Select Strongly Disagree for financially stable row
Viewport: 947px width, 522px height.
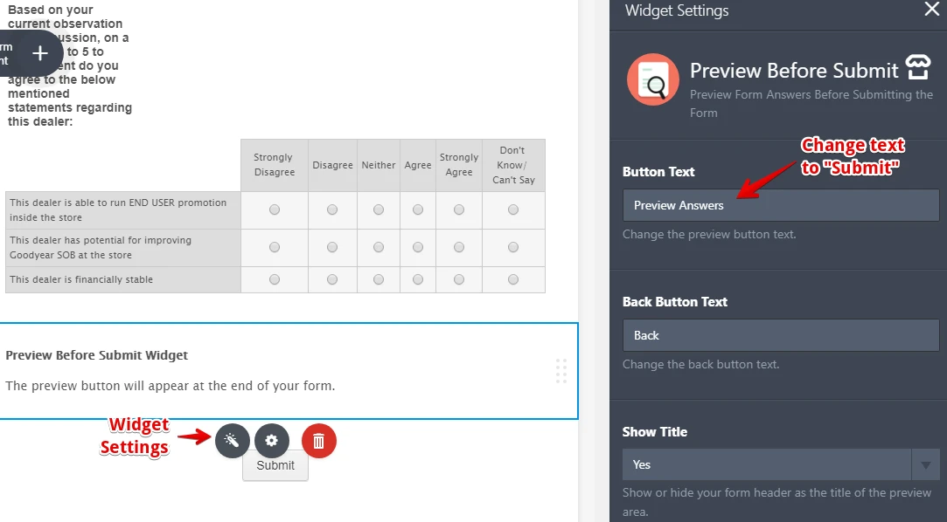tap(275, 279)
